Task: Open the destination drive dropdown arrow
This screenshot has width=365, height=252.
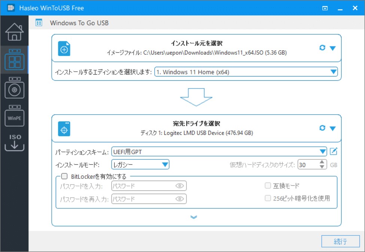Action: [333, 128]
